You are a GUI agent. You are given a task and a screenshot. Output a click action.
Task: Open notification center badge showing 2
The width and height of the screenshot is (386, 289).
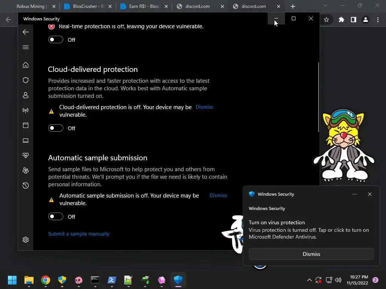point(375,280)
